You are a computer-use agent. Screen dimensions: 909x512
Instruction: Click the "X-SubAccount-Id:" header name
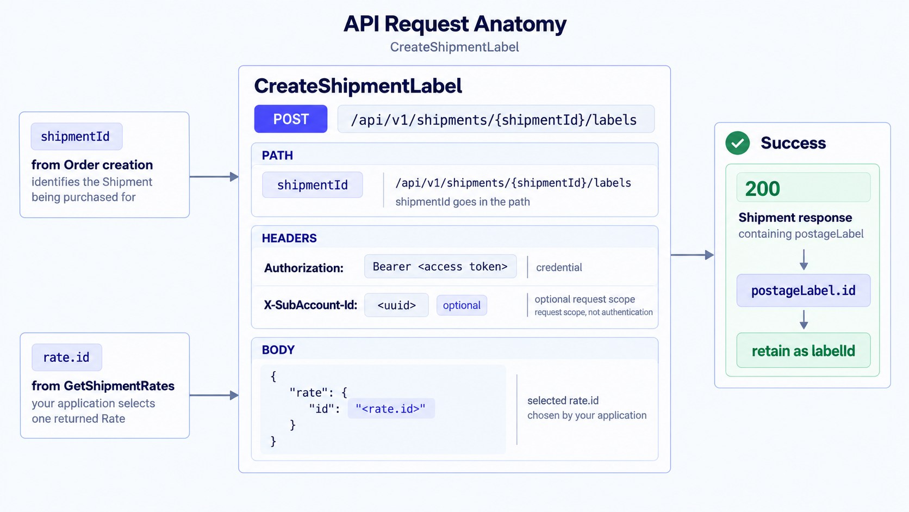pos(310,305)
